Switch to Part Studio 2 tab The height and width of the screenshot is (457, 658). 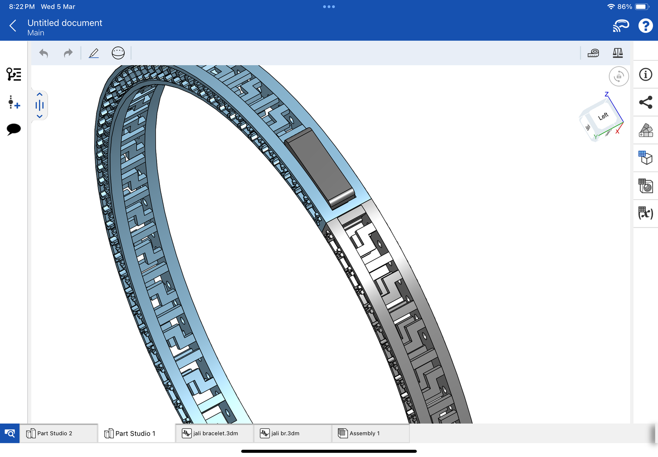pyautogui.click(x=55, y=433)
